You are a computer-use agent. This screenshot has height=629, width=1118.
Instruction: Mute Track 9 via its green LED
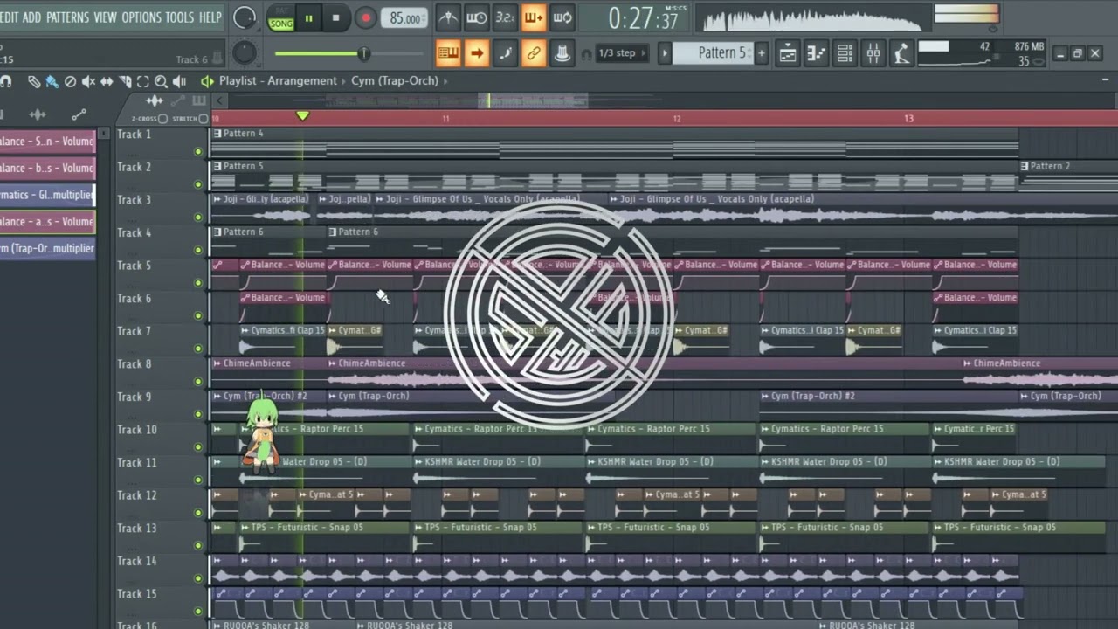[198, 414]
